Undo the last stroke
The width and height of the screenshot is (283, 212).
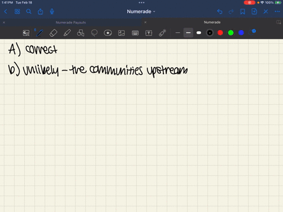click(220, 12)
